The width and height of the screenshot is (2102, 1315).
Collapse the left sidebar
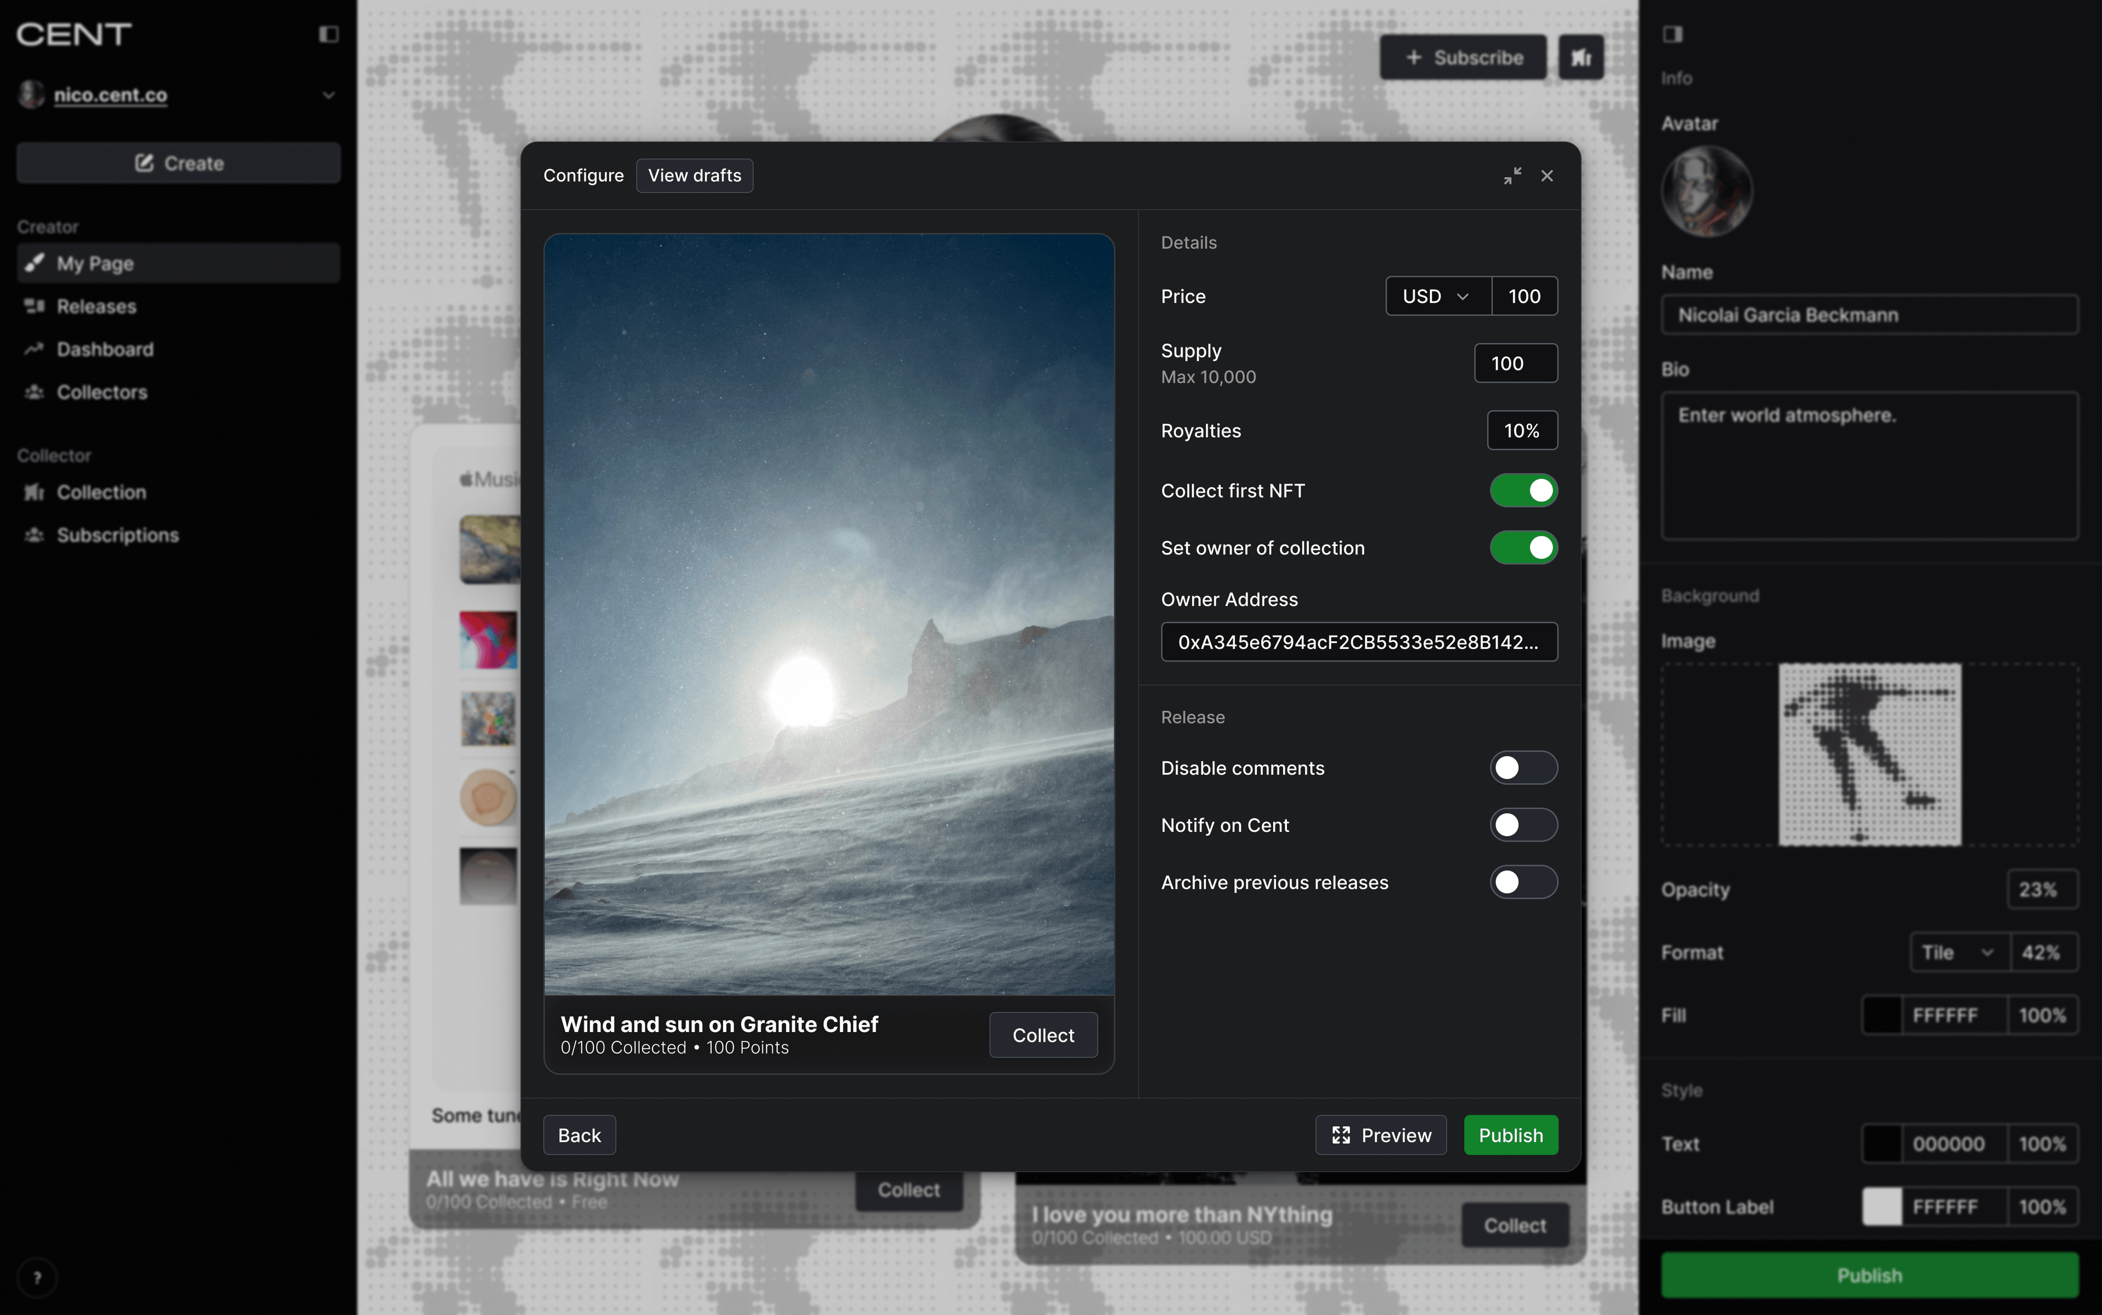click(328, 34)
